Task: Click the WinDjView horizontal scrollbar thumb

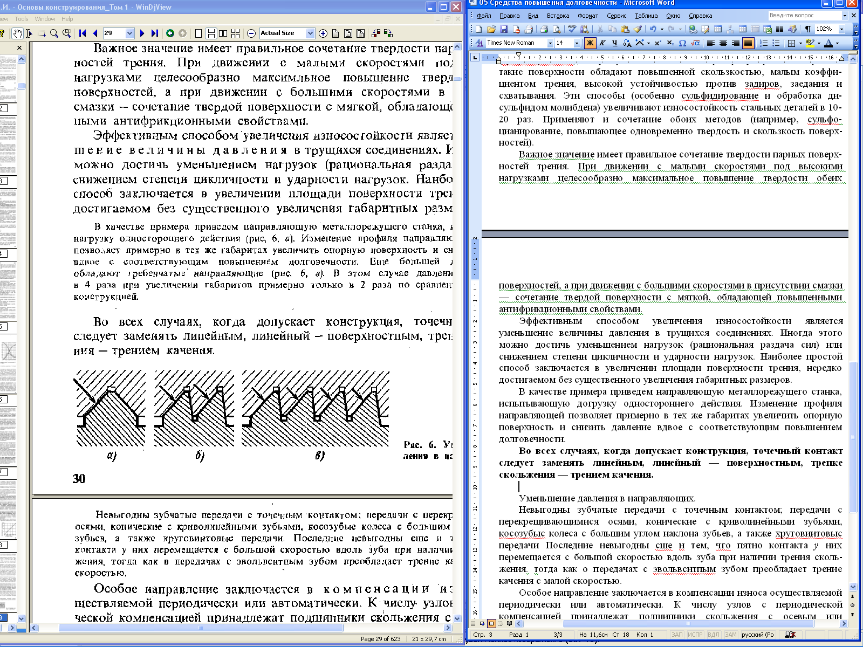Action: [201, 628]
